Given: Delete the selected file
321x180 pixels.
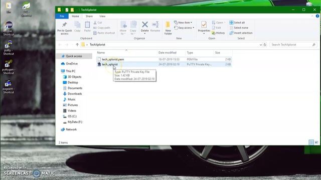Looking at the screenshot, I should point(145,27).
